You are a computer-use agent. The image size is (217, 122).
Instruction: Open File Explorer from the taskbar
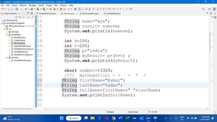(x=93, y=118)
